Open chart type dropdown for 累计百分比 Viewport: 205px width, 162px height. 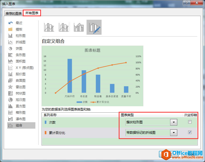point(174,133)
